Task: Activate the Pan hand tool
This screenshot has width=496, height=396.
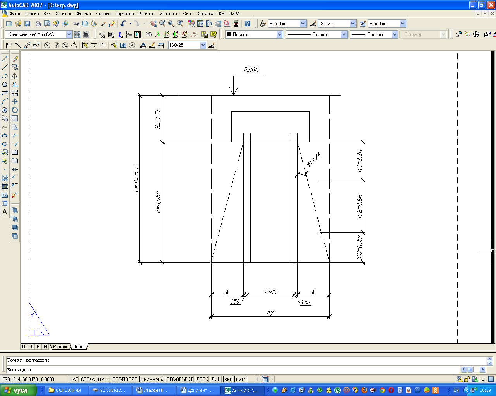Action: [x=153, y=24]
